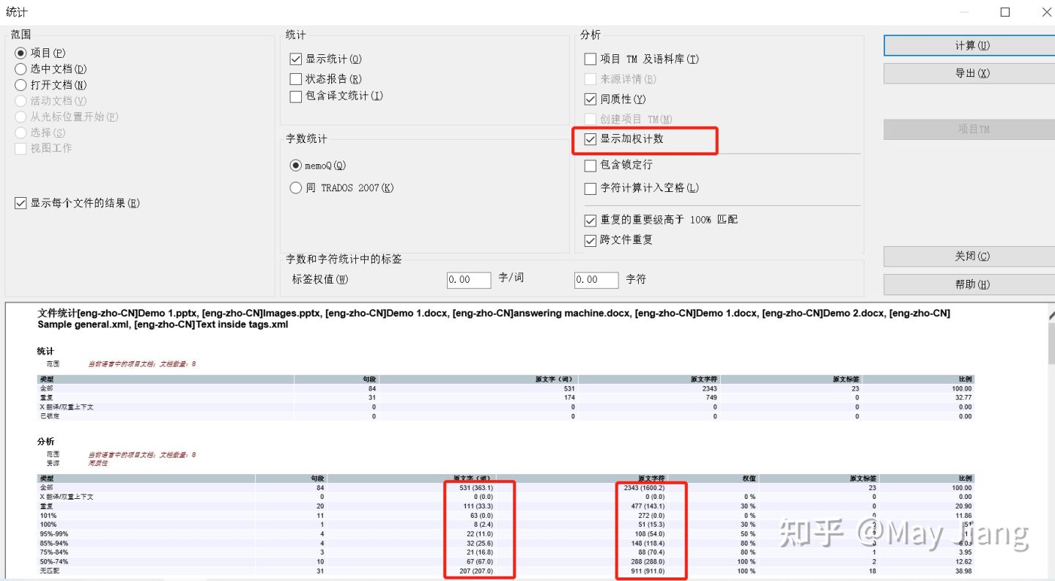This screenshot has width=1055, height=581.
Task: Disable the 同质性(Y) option
Action: coord(591,99)
